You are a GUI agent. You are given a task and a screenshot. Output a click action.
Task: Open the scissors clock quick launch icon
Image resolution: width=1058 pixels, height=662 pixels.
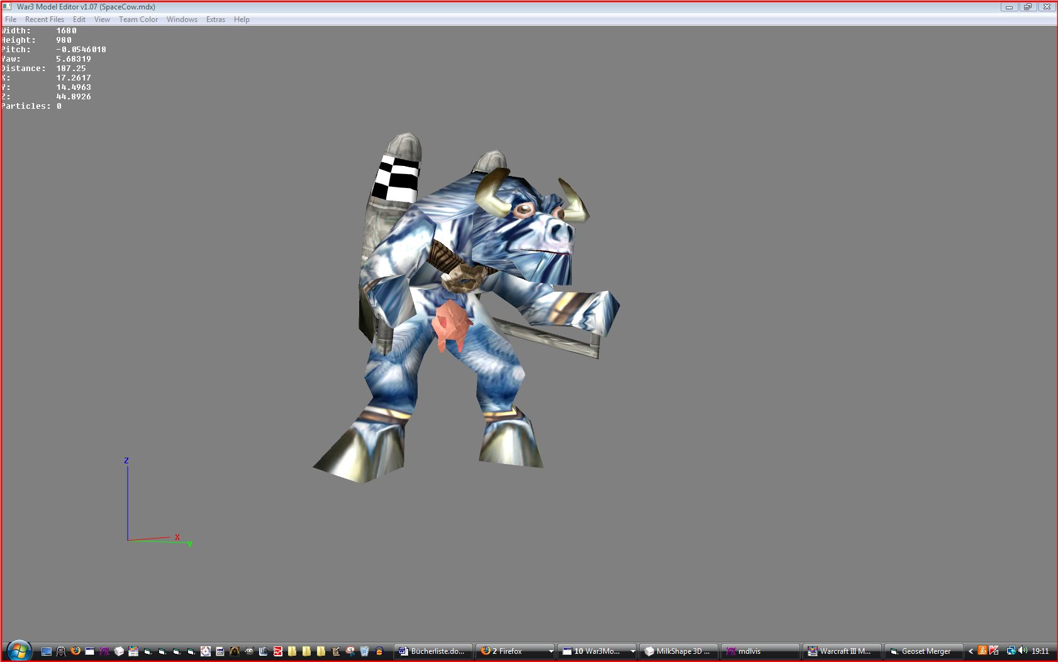tap(350, 651)
